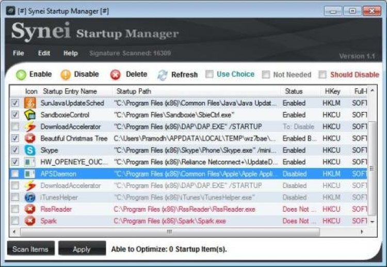The height and width of the screenshot is (267, 387).
Task: Click the Icon column header
Action: tap(31, 91)
